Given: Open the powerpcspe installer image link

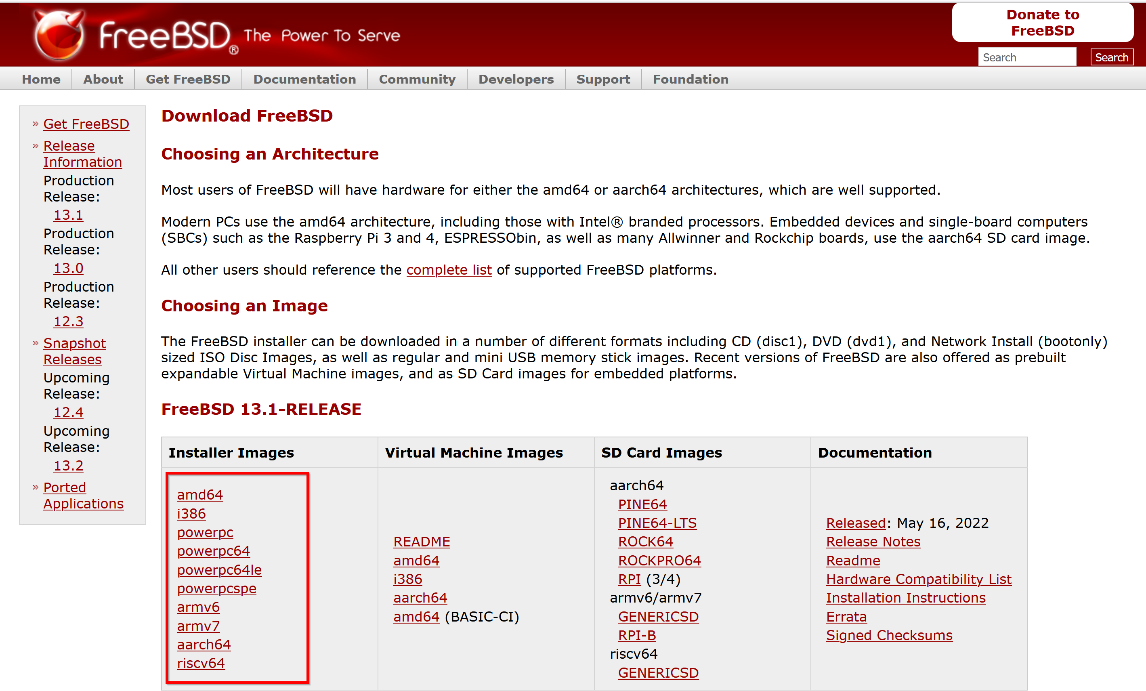Looking at the screenshot, I should pos(217,588).
